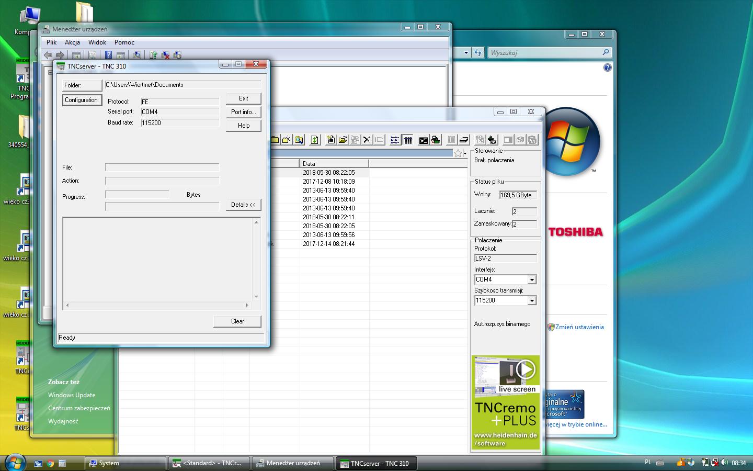The image size is (753, 471).
Task: Open the Widok menu
Action: (x=97, y=42)
